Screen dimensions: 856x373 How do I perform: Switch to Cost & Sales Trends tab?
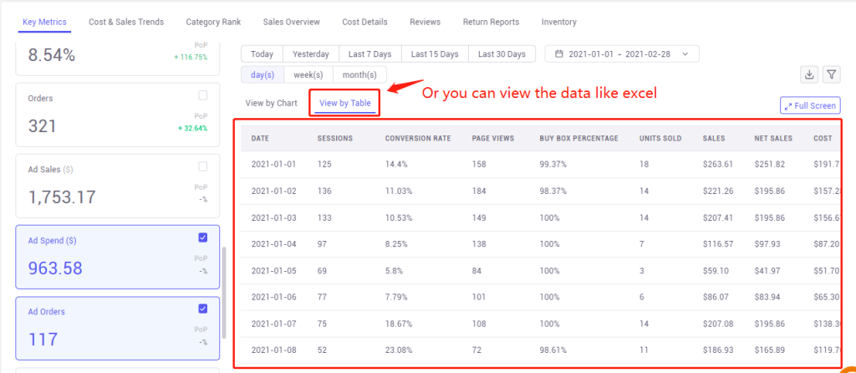126,22
